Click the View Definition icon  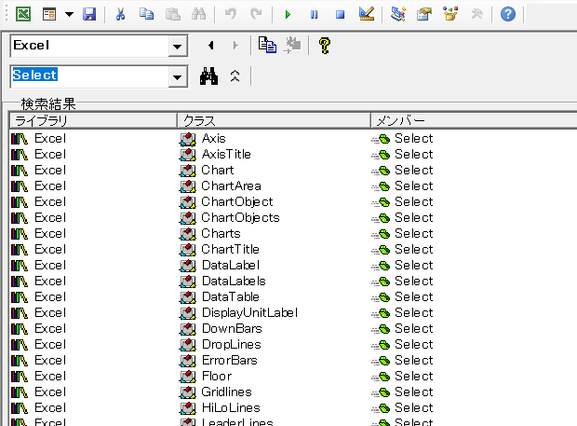(x=292, y=46)
